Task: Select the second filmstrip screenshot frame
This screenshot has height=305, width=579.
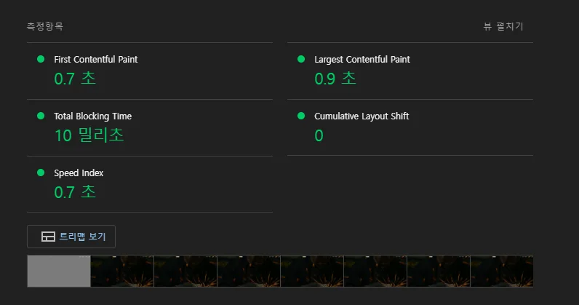Action: 122,271
